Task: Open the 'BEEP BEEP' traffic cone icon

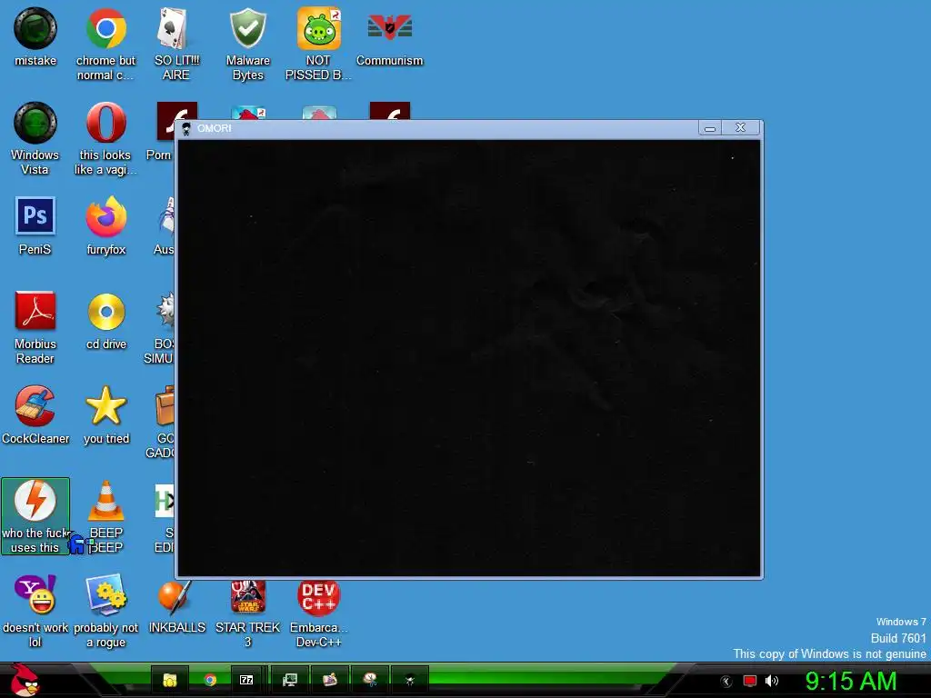Action: [x=105, y=516]
